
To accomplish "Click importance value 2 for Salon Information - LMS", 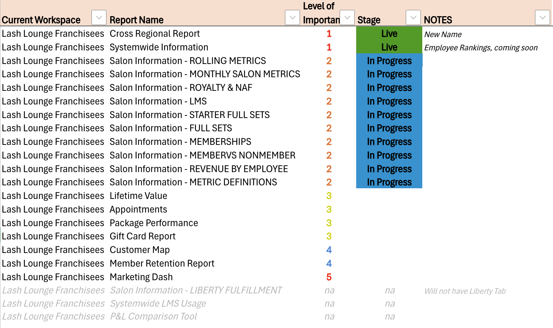I will pyautogui.click(x=329, y=101).
